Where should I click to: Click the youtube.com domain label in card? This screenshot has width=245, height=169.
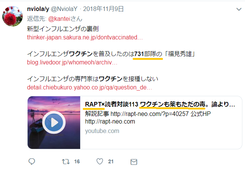102,131
